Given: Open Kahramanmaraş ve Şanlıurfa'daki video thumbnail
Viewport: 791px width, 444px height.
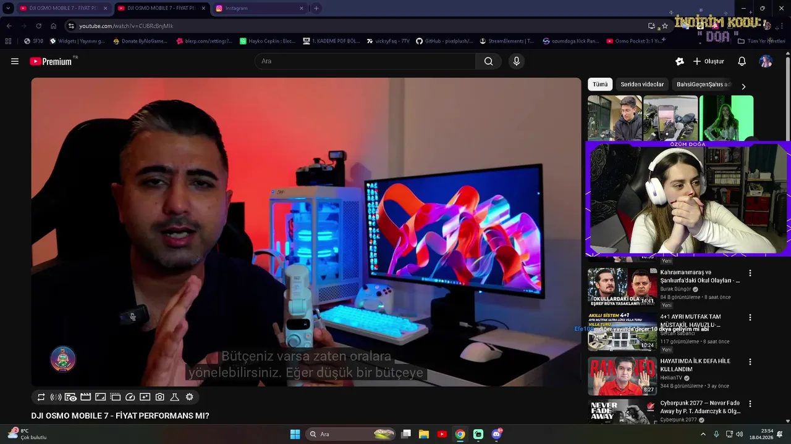Looking at the screenshot, I should [x=622, y=287].
